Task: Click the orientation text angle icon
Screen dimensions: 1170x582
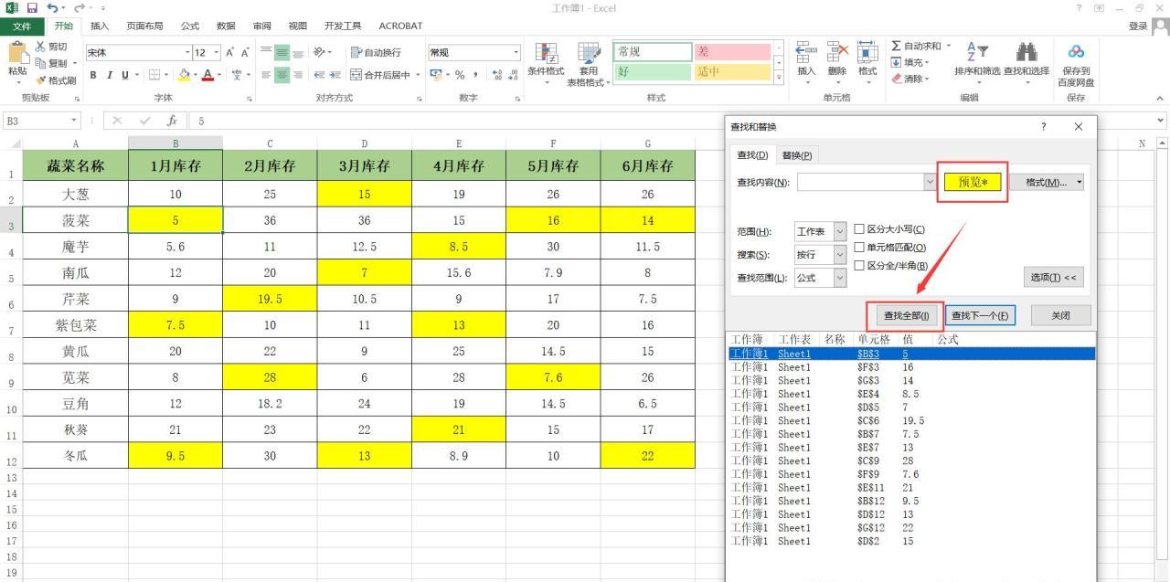Action: (x=319, y=53)
